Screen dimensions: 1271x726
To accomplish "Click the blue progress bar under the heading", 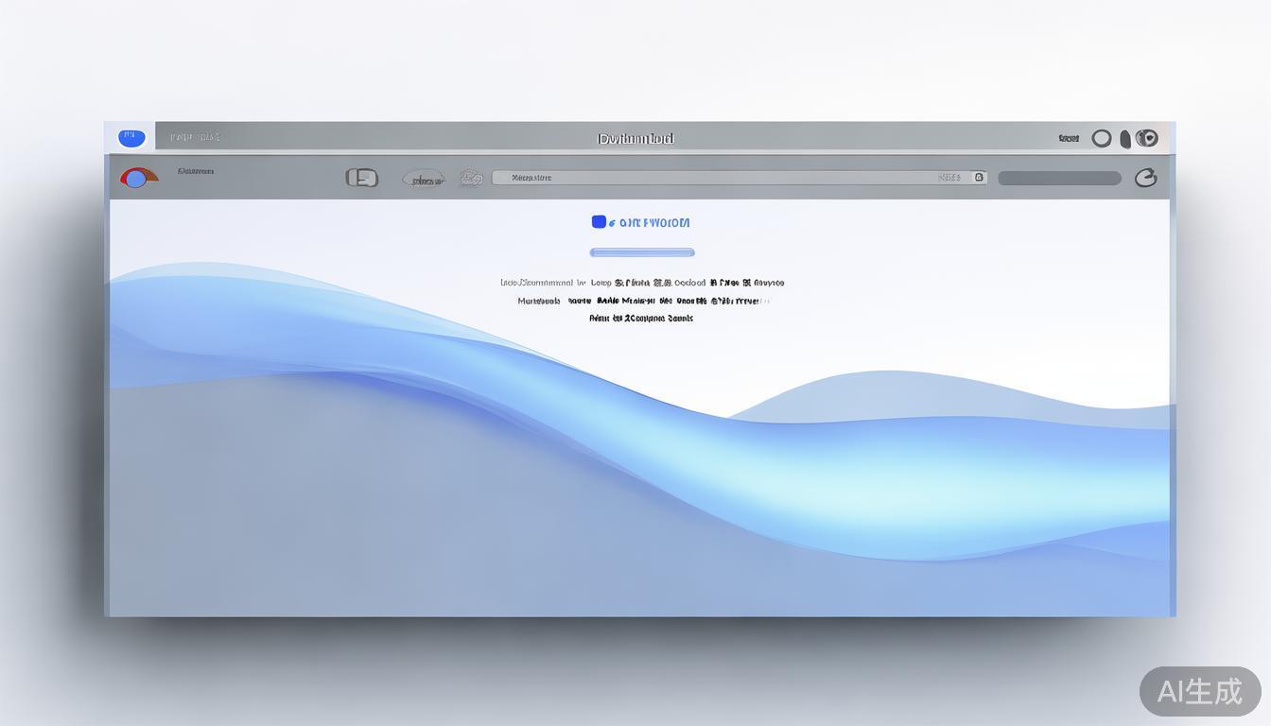I will (x=642, y=252).
